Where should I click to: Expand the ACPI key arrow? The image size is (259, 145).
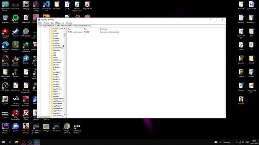coord(49,31)
